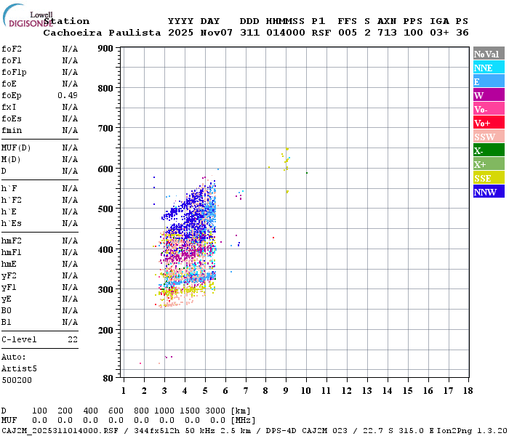Click the P1 value RSF

pyautogui.click(x=321, y=33)
